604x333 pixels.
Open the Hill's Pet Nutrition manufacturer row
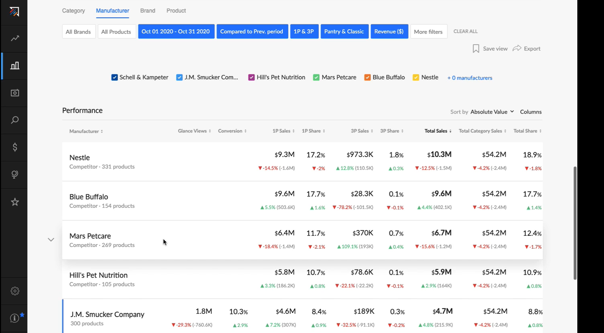point(303,279)
